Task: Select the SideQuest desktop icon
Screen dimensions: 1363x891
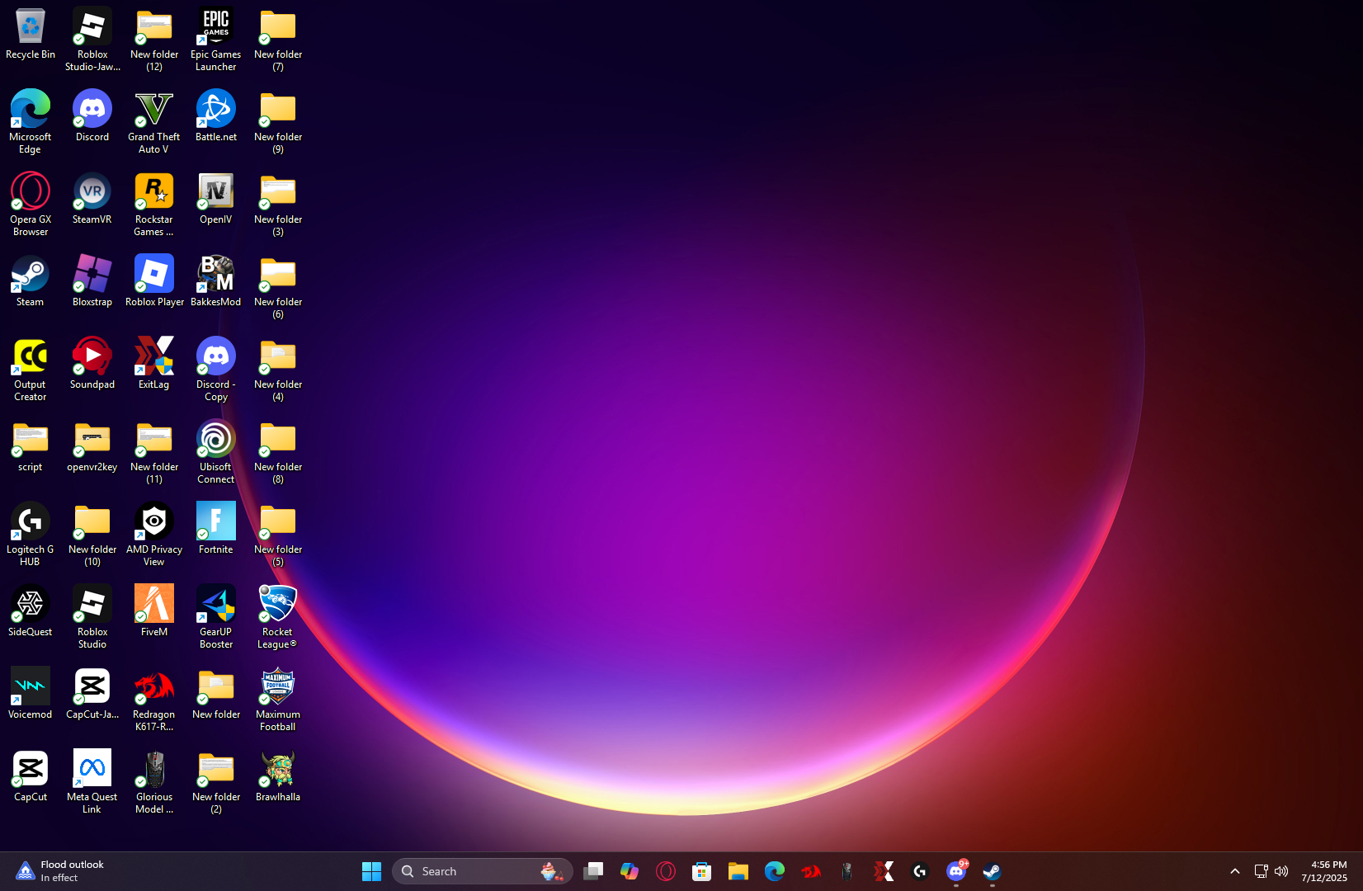Action: (x=31, y=611)
